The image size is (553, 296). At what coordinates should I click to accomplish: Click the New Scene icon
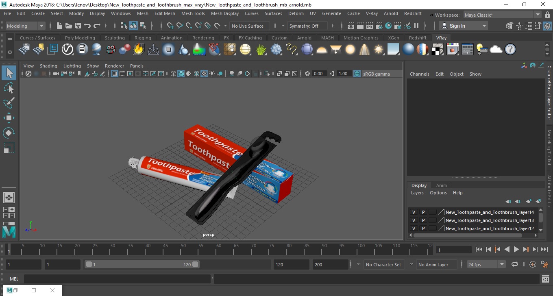[x=59, y=26]
